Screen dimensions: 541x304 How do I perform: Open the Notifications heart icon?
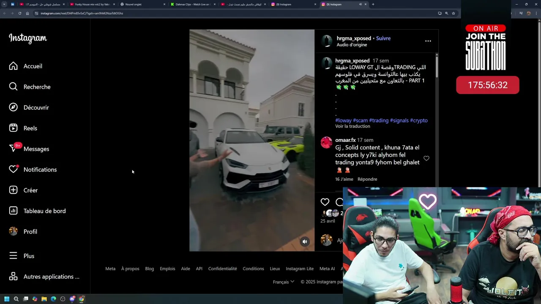tap(14, 169)
